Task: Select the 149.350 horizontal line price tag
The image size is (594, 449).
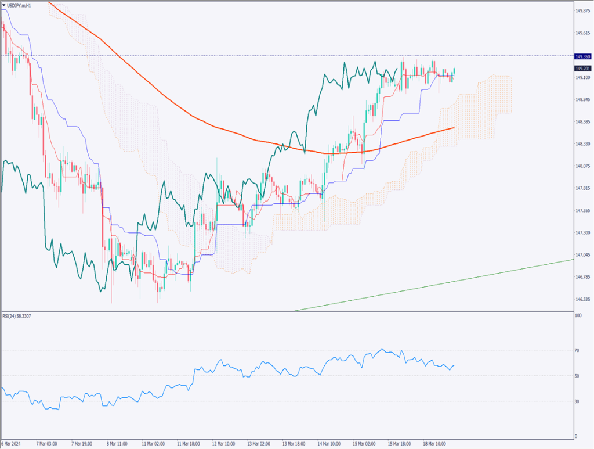Action: 582,56
